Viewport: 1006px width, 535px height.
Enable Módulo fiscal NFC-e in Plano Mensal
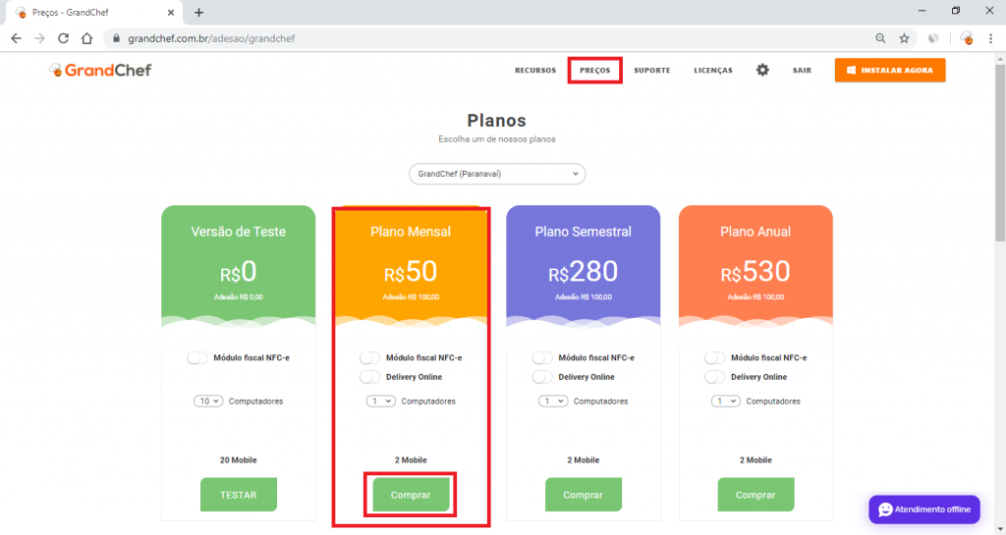click(x=370, y=358)
